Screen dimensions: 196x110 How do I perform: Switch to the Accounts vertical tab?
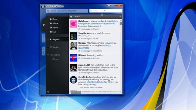[x=43, y=38]
